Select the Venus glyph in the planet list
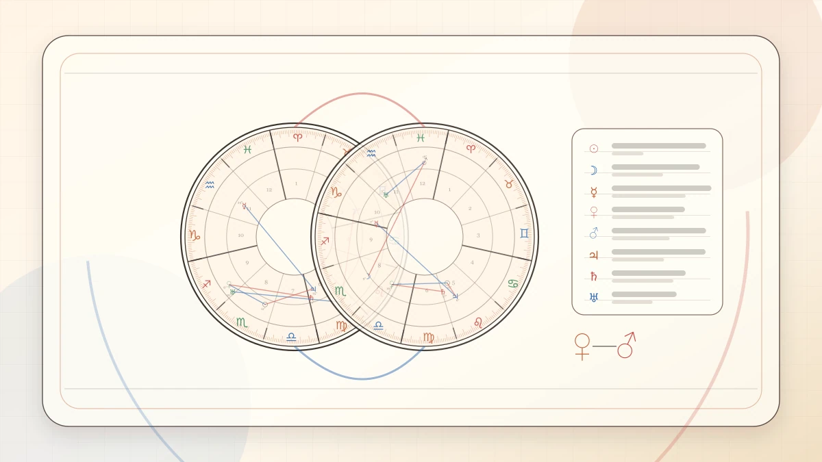The height and width of the screenshot is (462, 822). [594, 213]
